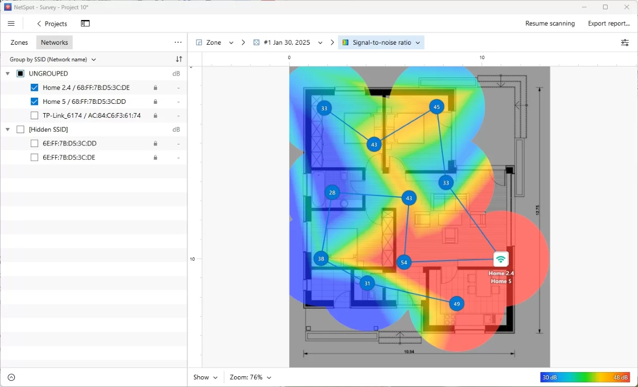Collapse the UNGROUPED tree group

point(8,73)
